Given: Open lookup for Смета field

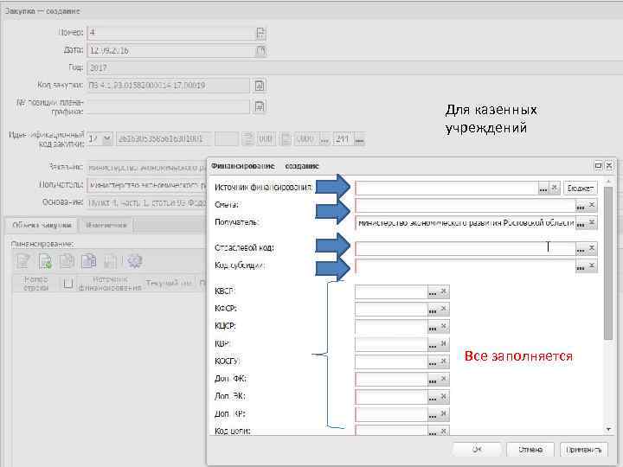Looking at the screenshot, I should pyautogui.click(x=581, y=205).
